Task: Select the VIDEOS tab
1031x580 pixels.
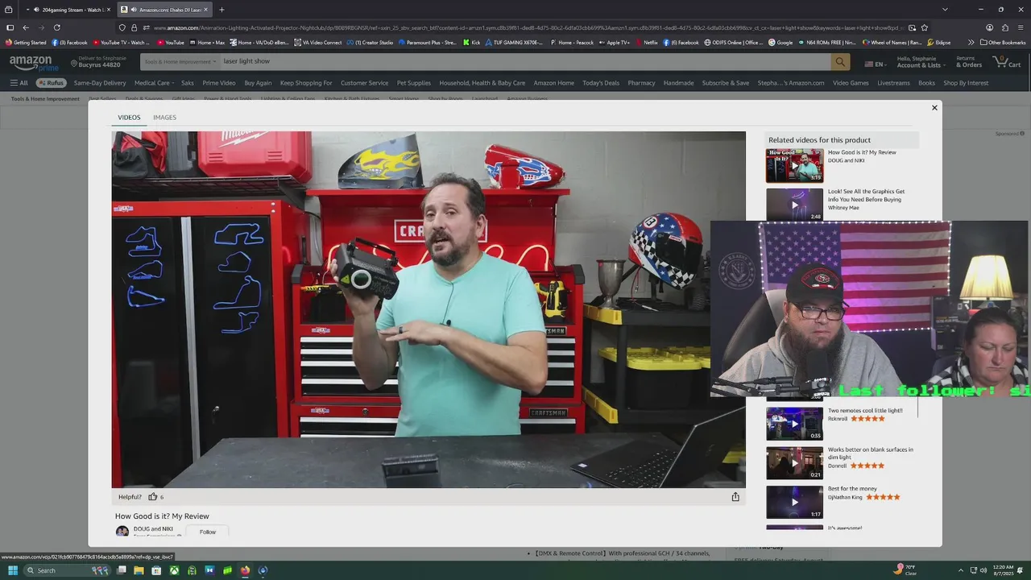Action: pos(129,118)
